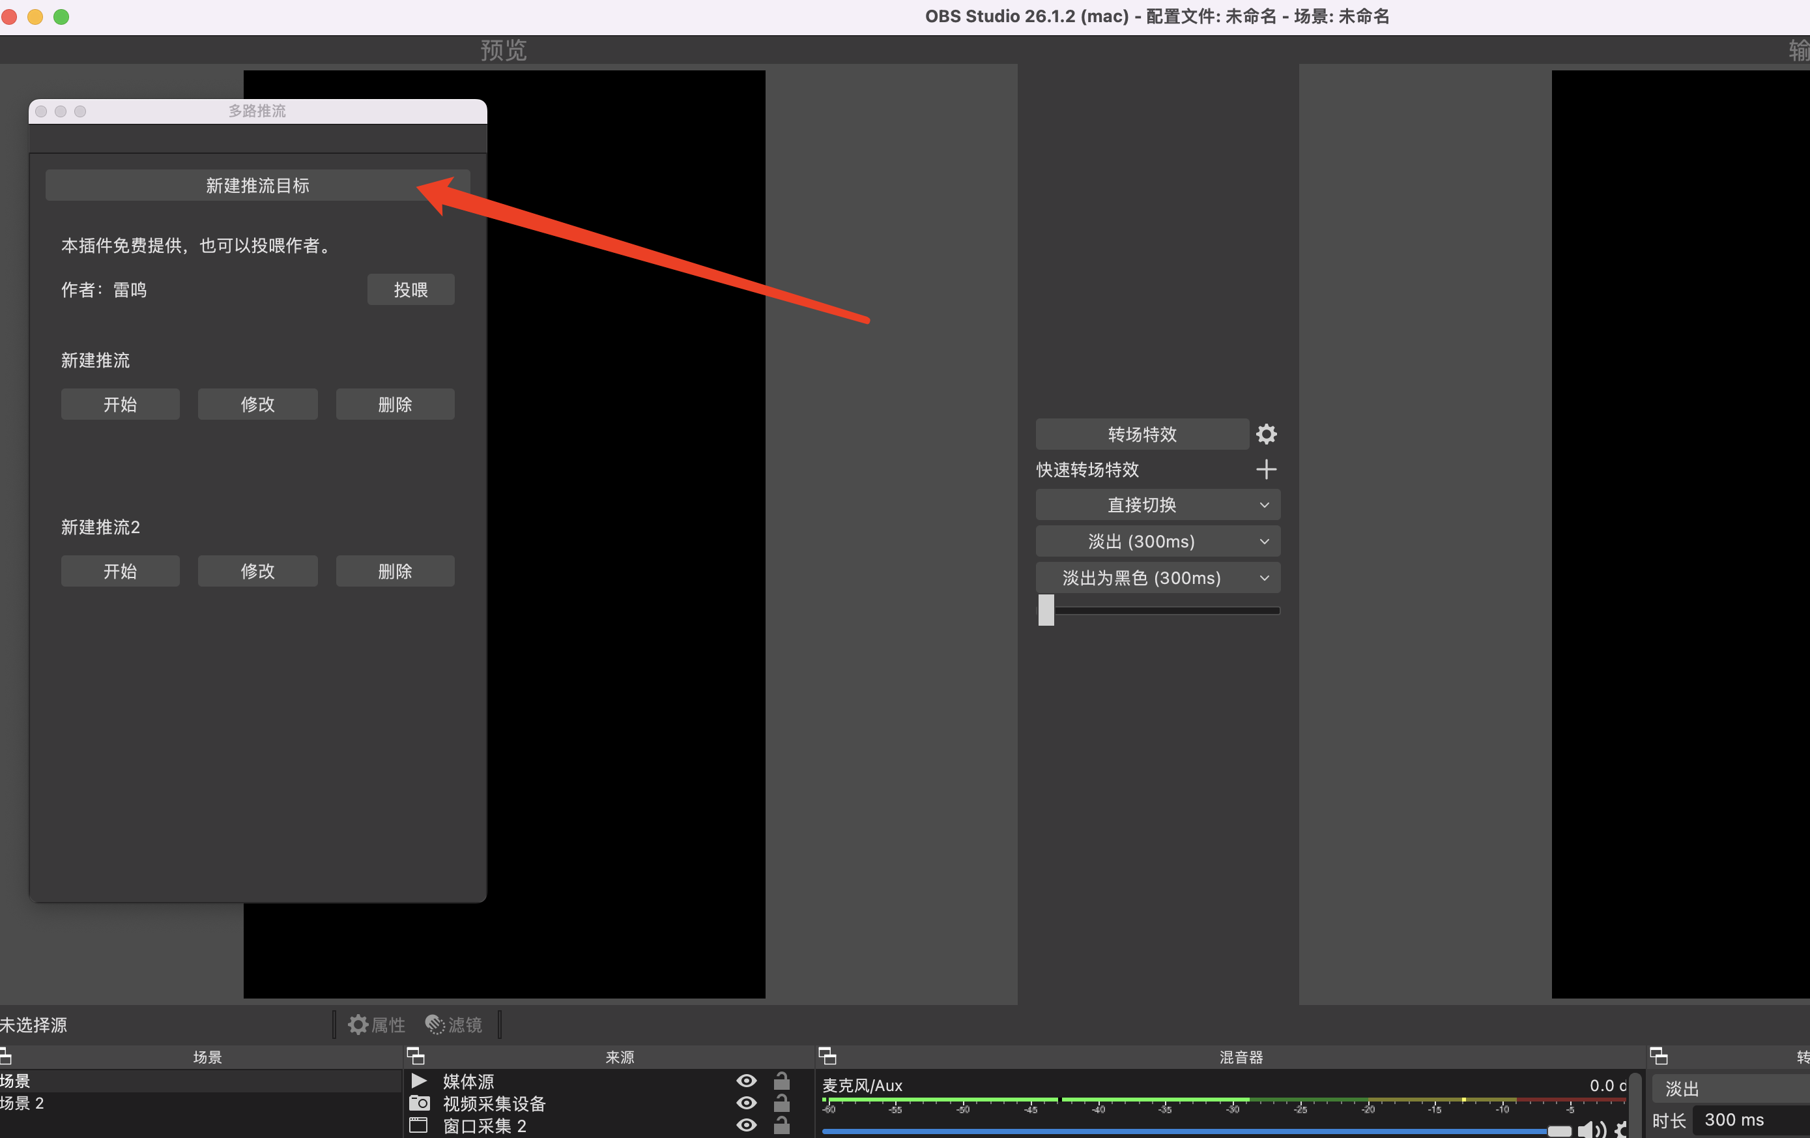
Task: Click the Properties (属性) gear icon
Action: [358, 1025]
